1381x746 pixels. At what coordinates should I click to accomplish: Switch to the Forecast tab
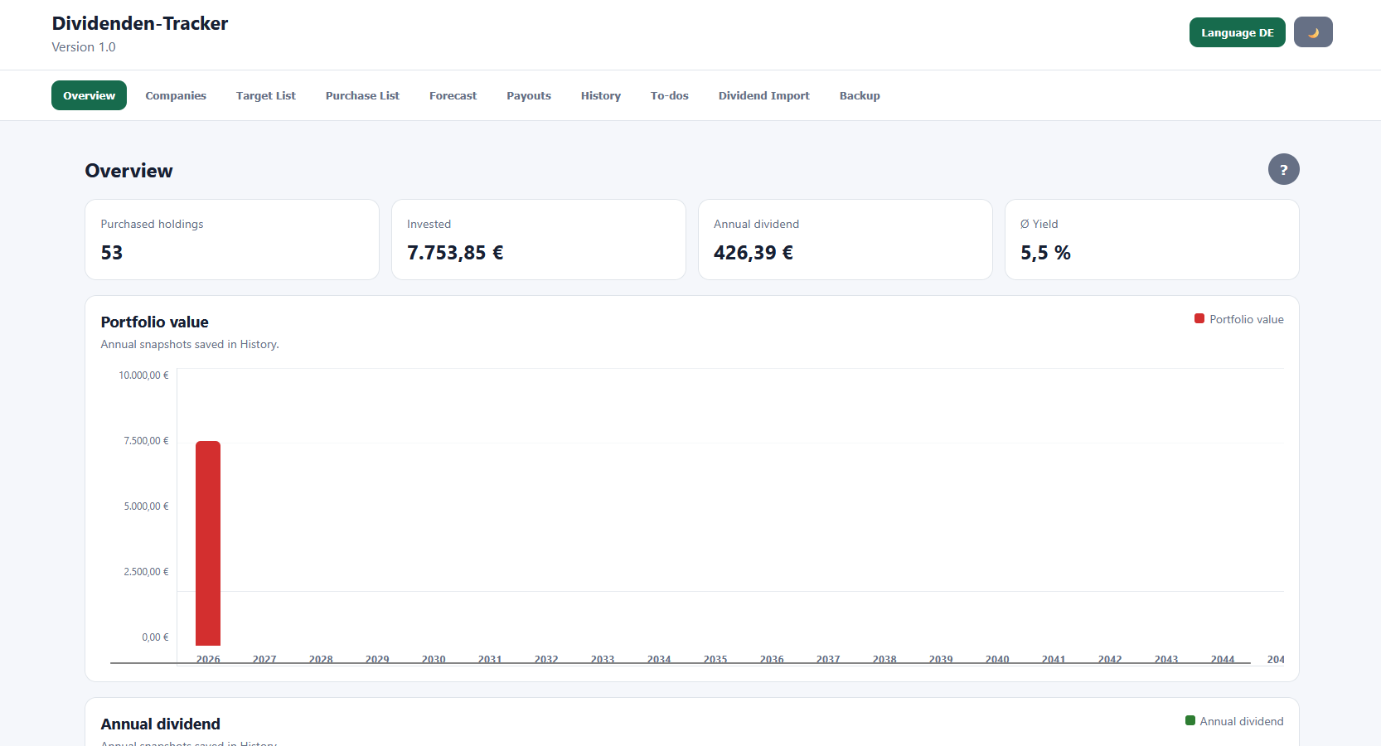click(453, 95)
